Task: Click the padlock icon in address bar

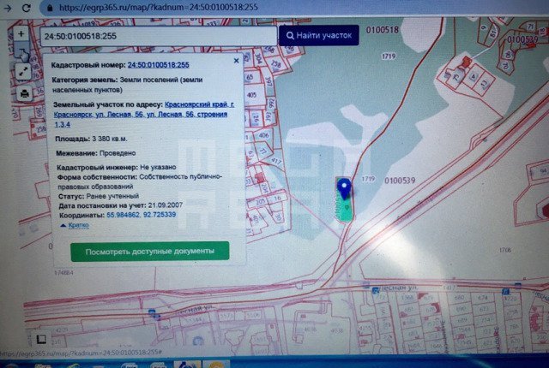Action: pos(50,8)
